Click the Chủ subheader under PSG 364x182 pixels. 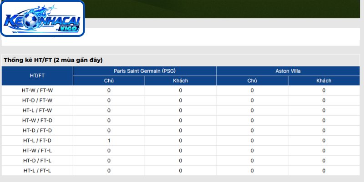pyautogui.click(x=109, y=81)
